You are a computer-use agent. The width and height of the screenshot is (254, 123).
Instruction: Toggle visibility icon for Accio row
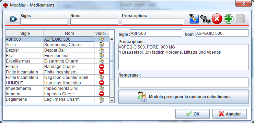coord(102,44)
